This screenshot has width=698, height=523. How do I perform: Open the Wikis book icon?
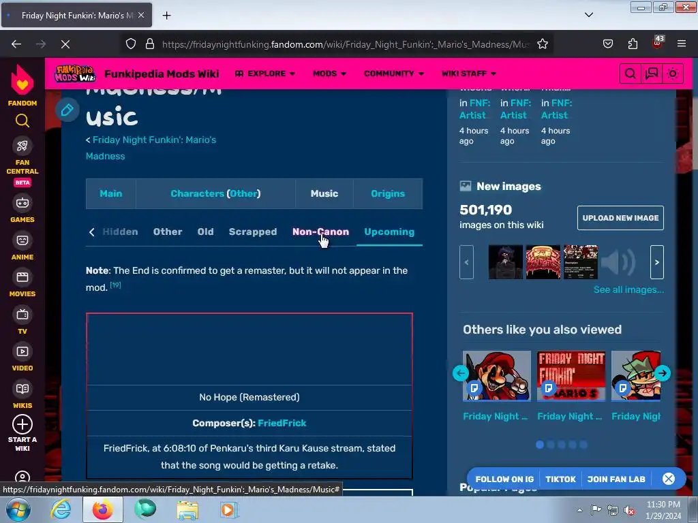[22, 389]
